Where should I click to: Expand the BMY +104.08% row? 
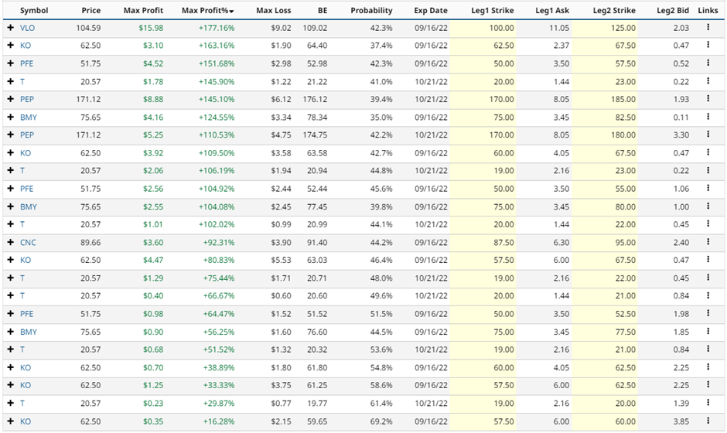point(11,206)
